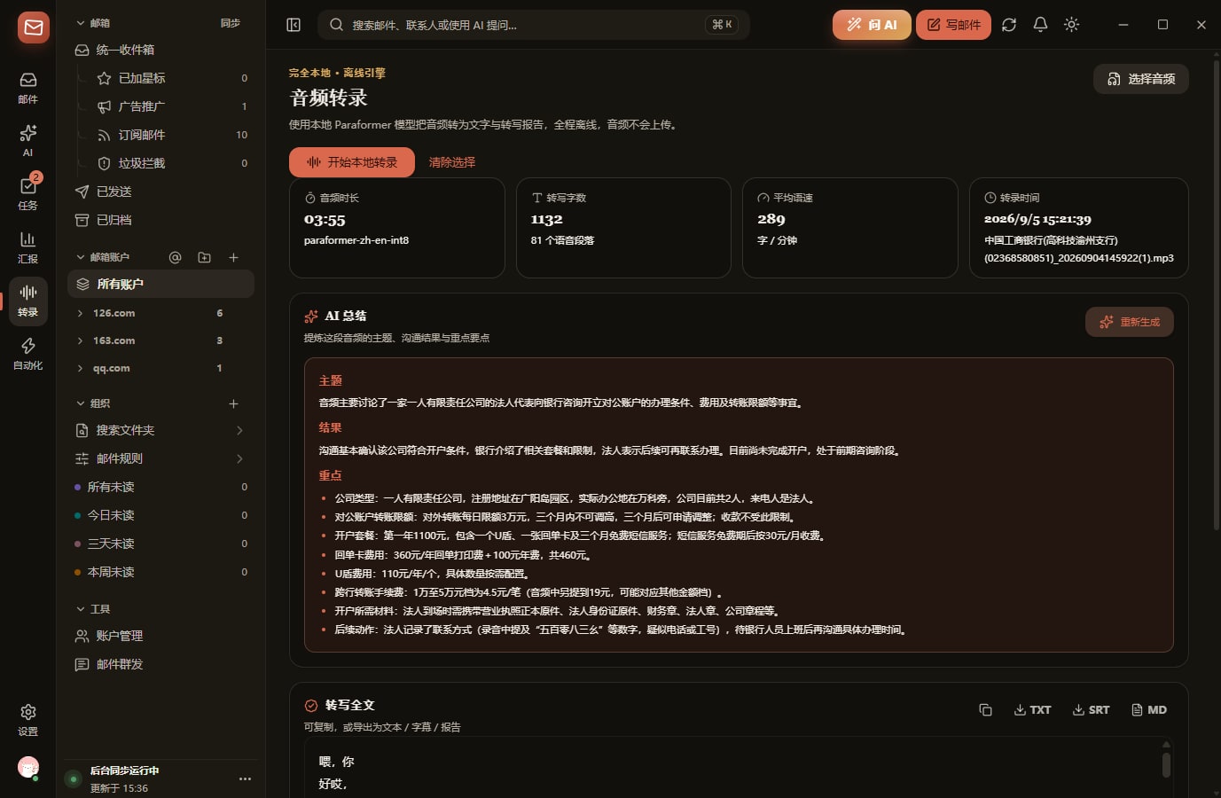The width and height of the screenshot is (1221, 798).
Task: Click 选择音频 to choose audio
Action: point(1141,79)
